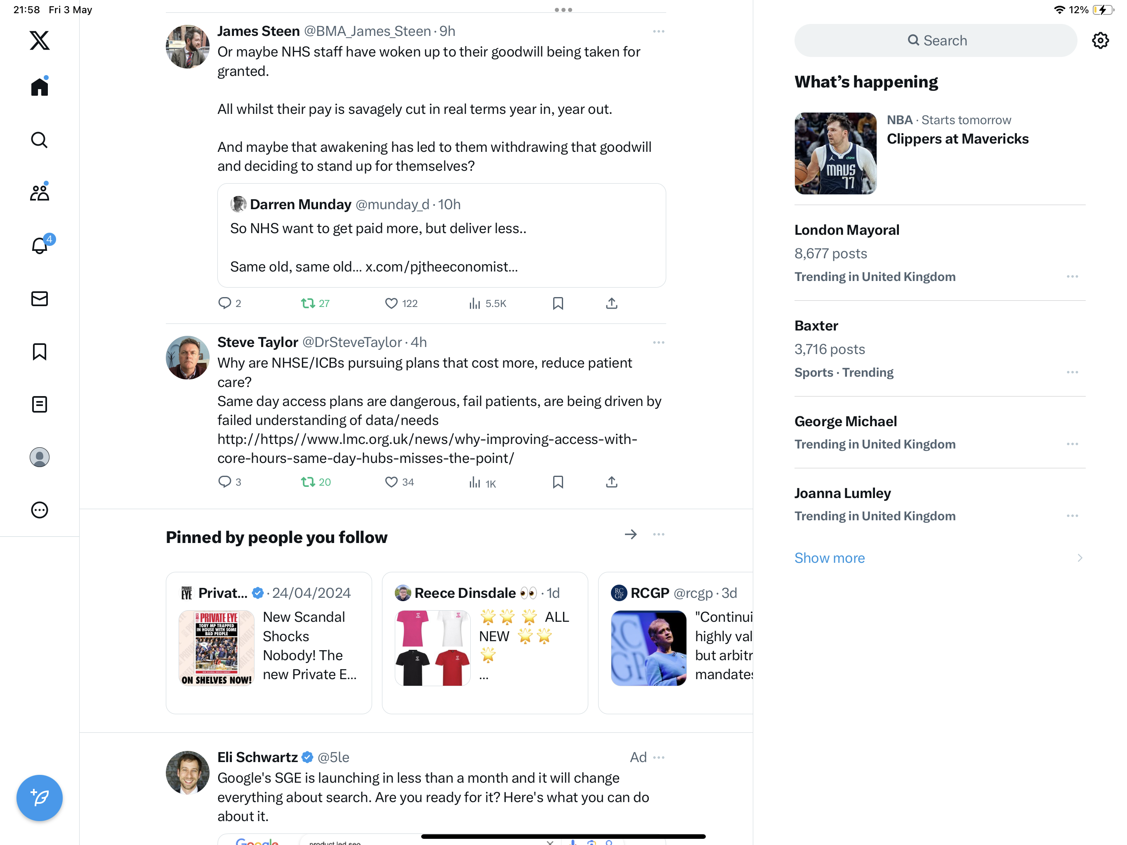The height and width of the screenshot is (845, 1127).
Task: Bookmark James Steen's post
Action: click(558, 303)
